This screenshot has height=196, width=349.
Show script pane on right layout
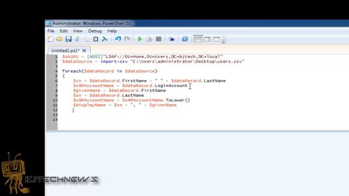(x=207, y=39)
